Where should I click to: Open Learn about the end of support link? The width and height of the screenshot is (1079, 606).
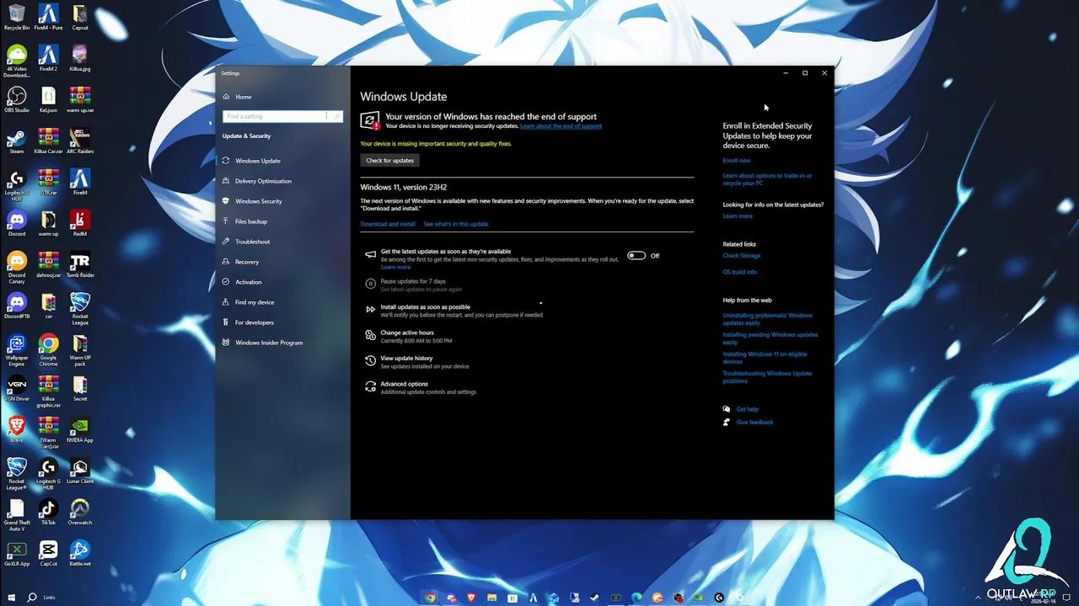(561, 126)
